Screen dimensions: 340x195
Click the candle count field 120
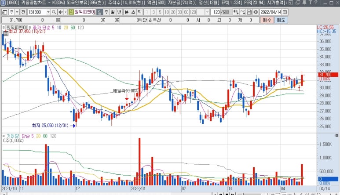coord(216,12)
